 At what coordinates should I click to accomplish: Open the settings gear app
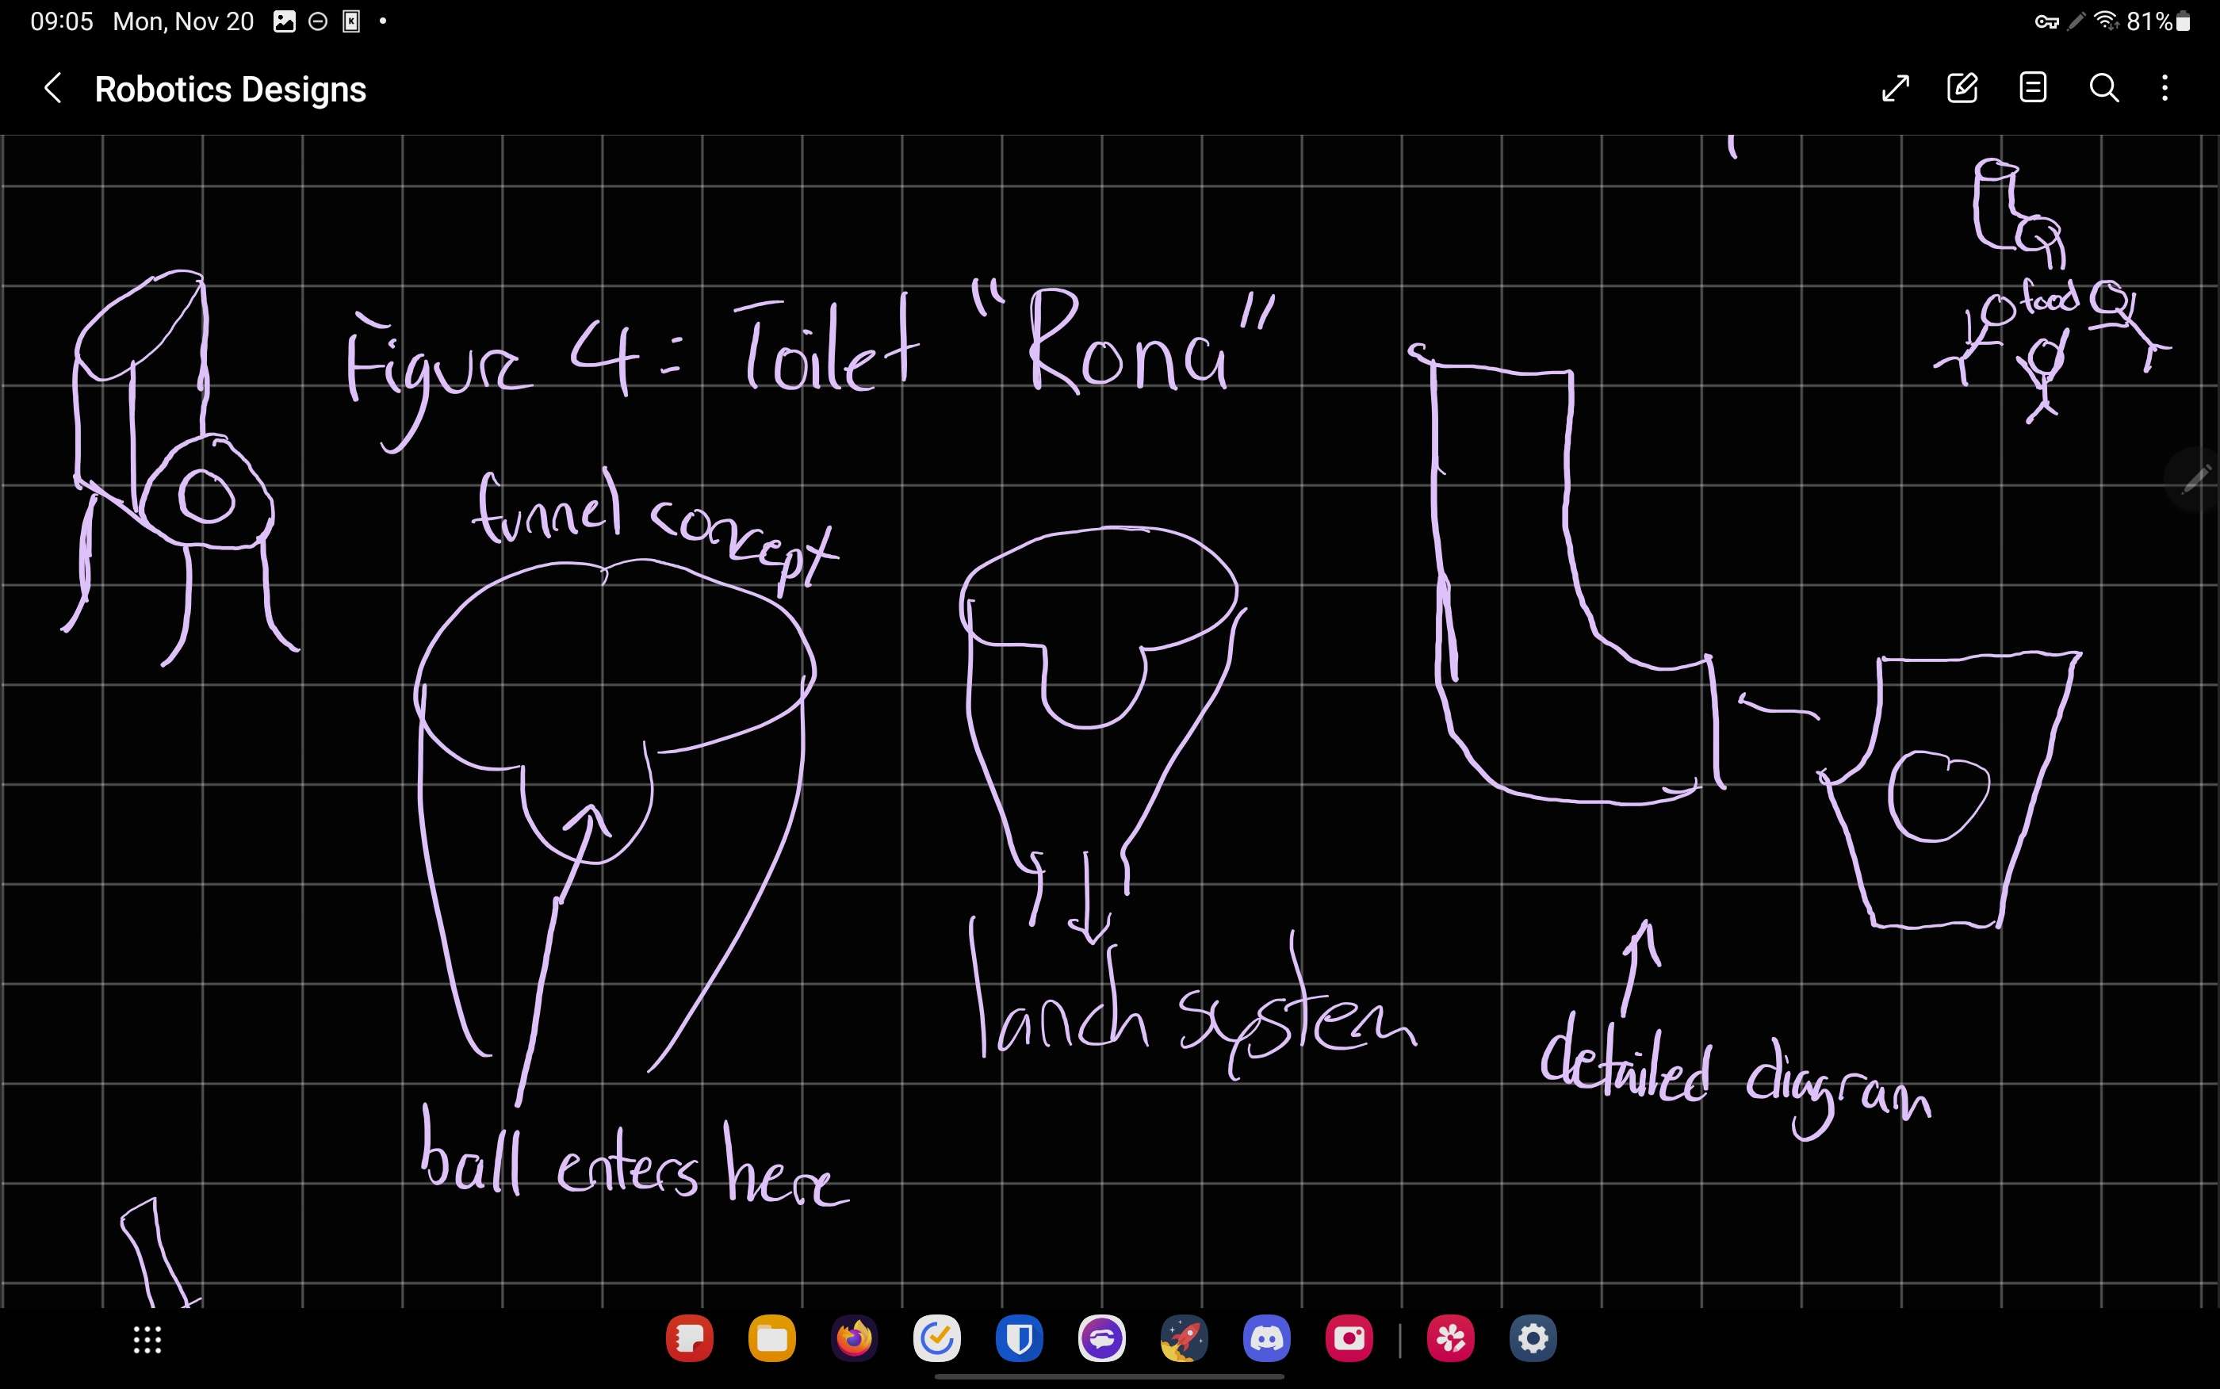point(1533,1339)
